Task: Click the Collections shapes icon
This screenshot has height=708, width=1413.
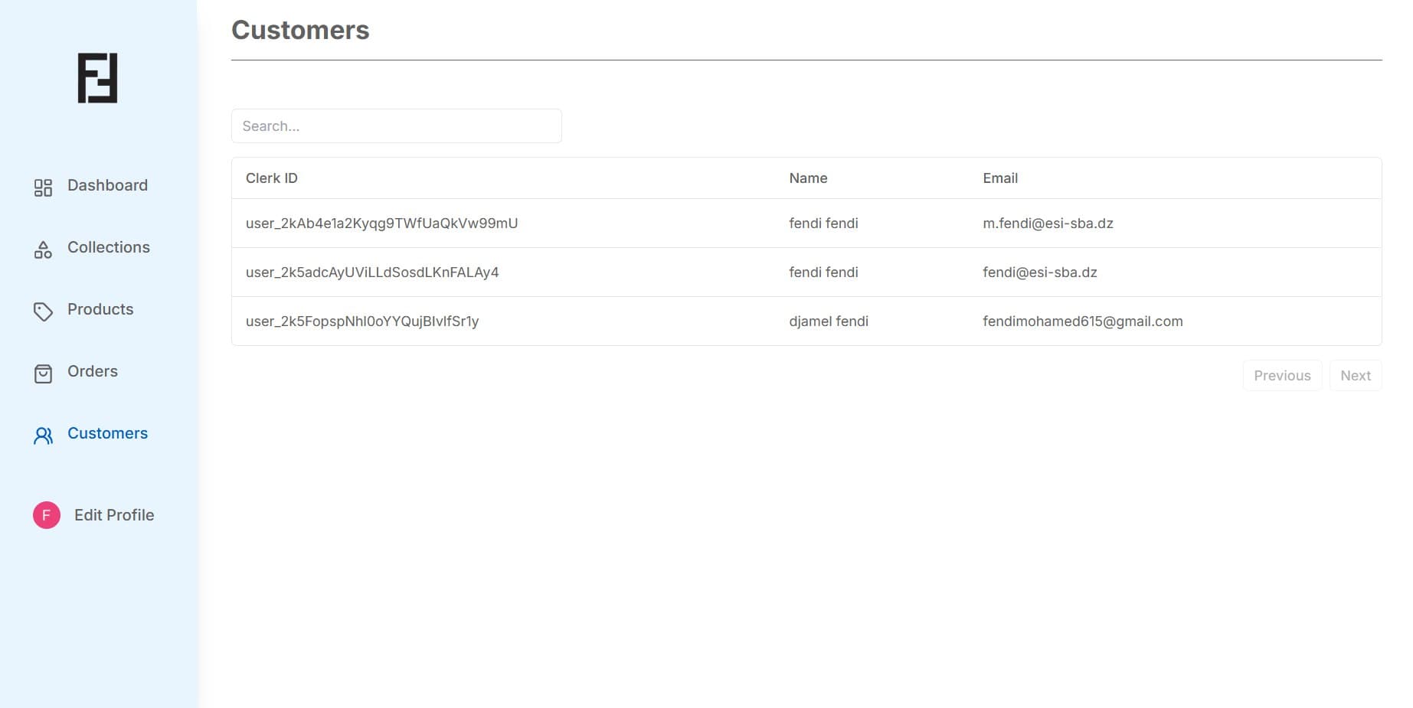Action: (43, 250)
